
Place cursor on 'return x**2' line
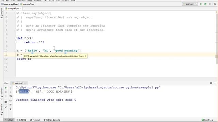coord(34,42)
